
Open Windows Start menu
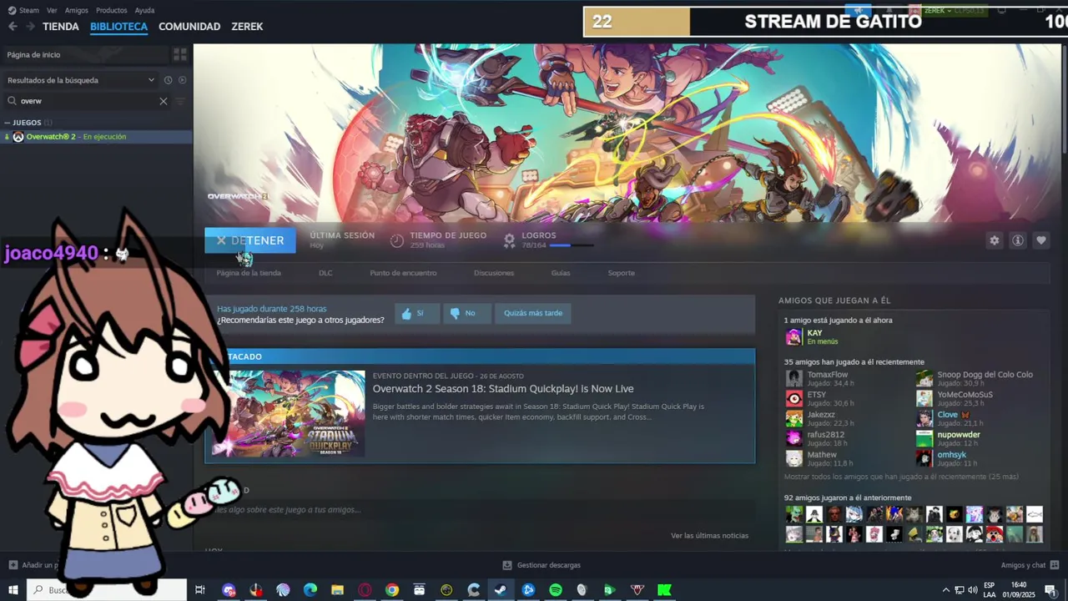click(x=13, y=590)
